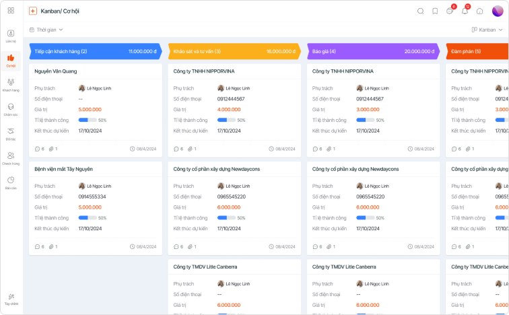Click the bookmark icon in header
This screenshot has width=509, height=315.
click(435, 11)
